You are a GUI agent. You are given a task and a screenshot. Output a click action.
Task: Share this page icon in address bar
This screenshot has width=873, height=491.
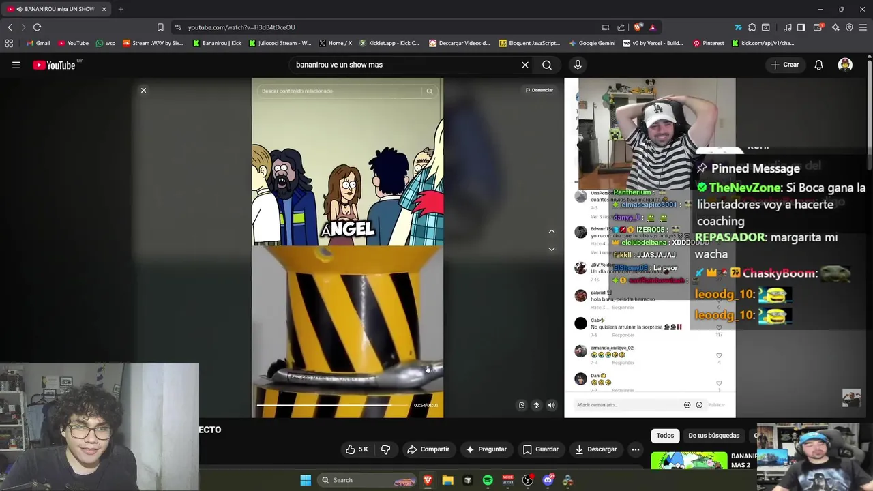(x=621, y=27)
